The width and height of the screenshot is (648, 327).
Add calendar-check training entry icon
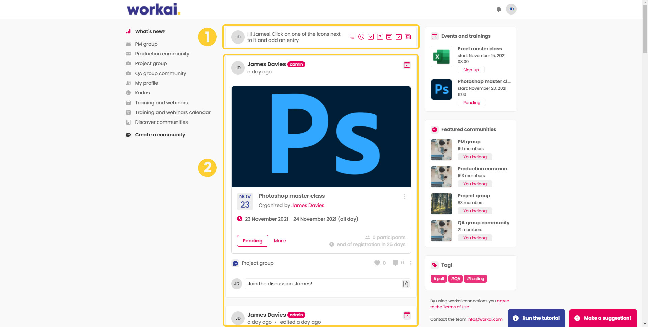click(x=399, y=37)
